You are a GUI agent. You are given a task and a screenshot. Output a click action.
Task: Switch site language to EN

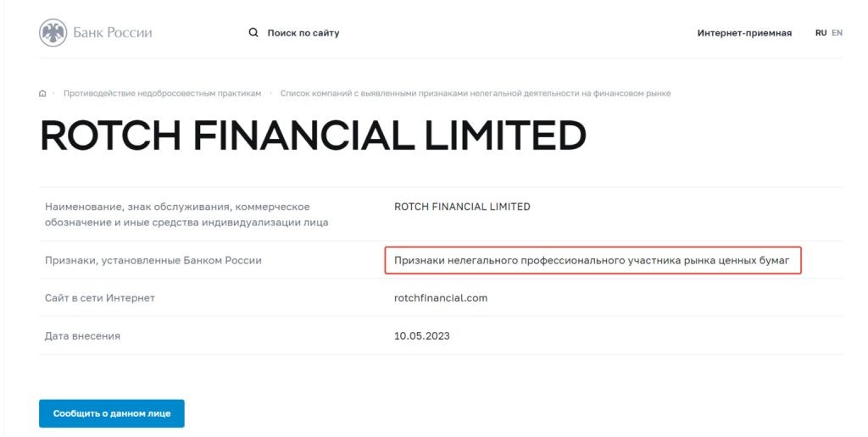pyautogui.click(x=837, y=33)
